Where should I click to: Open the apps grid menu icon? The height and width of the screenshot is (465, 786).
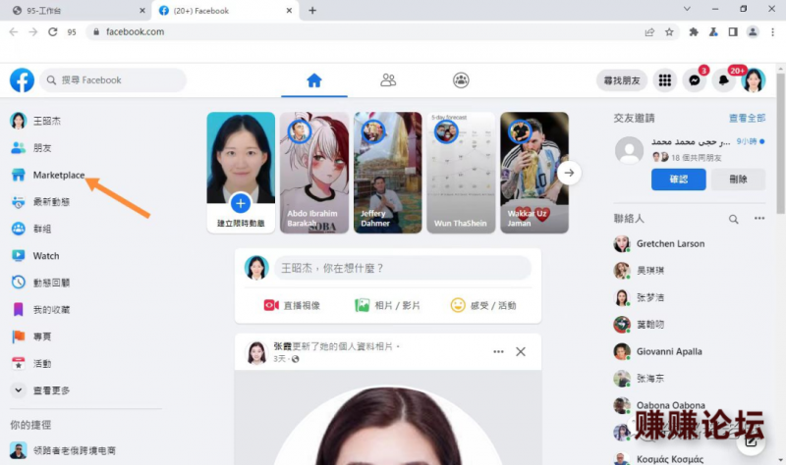pos(665,80)
